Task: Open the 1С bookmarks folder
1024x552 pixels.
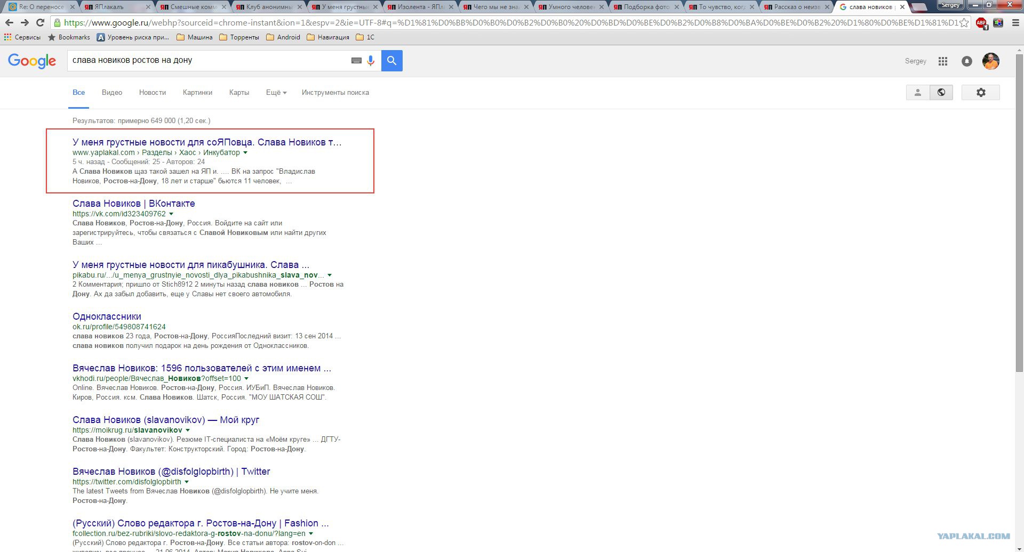Action: tap(365, 37)
